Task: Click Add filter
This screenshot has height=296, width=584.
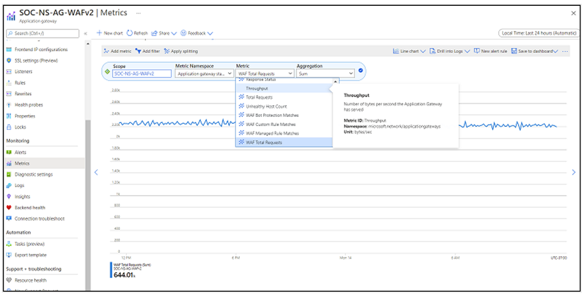Action: point(148,51)
